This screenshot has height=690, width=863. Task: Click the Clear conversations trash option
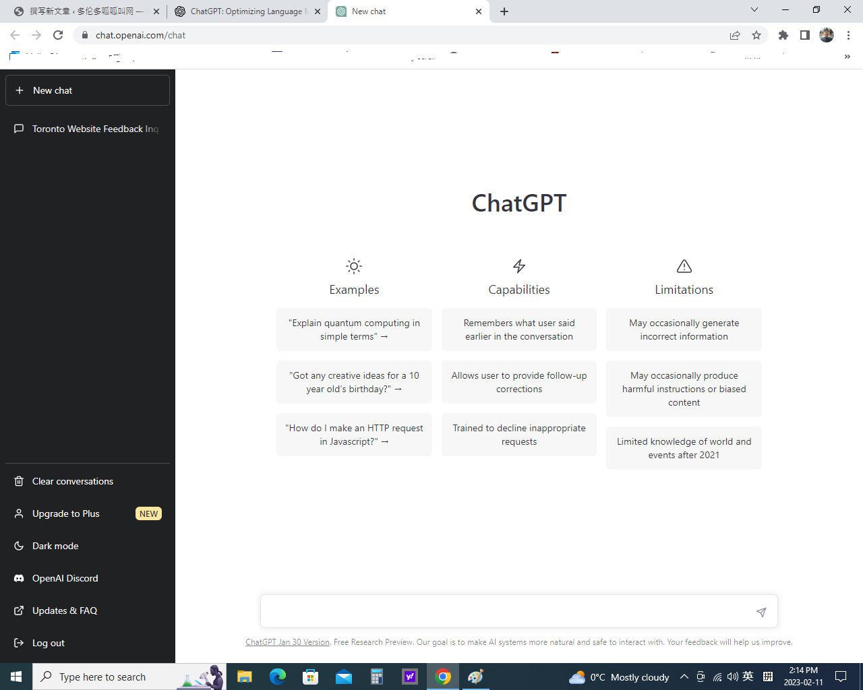88,481
